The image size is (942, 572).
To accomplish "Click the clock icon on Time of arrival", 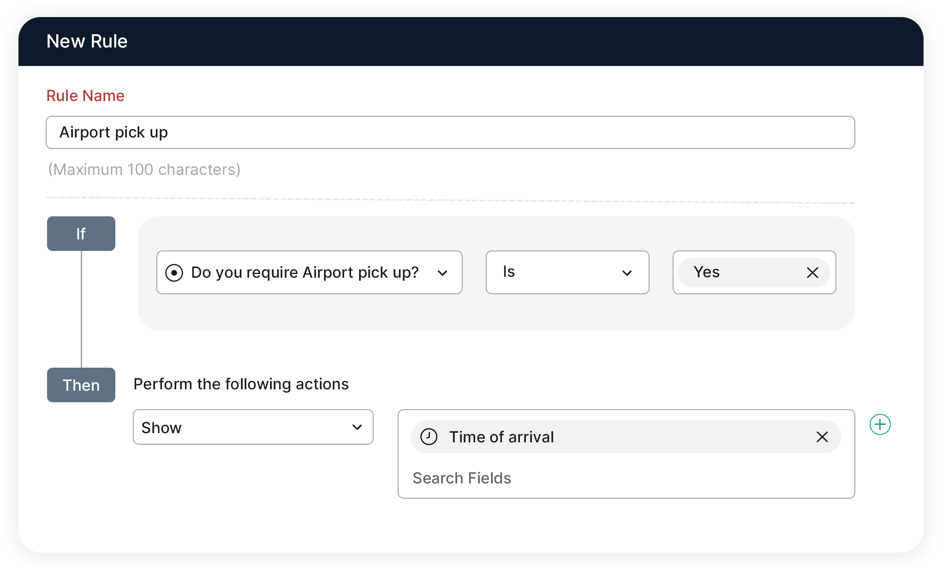I will 429,437.
